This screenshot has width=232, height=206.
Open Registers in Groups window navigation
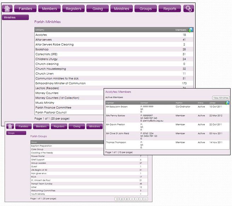tap(59, 126)
